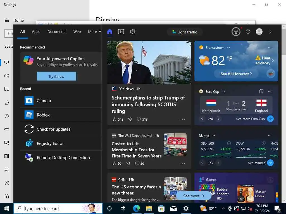This screenshot has height=214, width=286.
Task: Open Microsoft Store from taskbar
Action: click(x=161, y=208)
